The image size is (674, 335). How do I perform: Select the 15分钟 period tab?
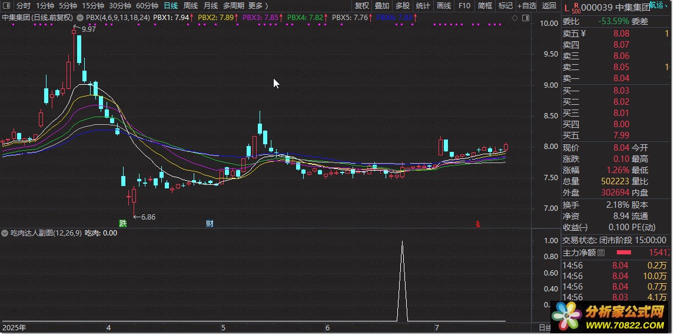[x=93, y=5]
